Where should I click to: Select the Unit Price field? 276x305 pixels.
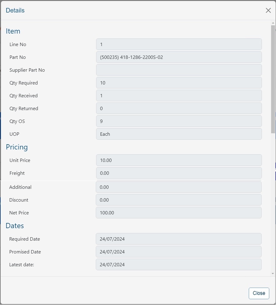179,160
